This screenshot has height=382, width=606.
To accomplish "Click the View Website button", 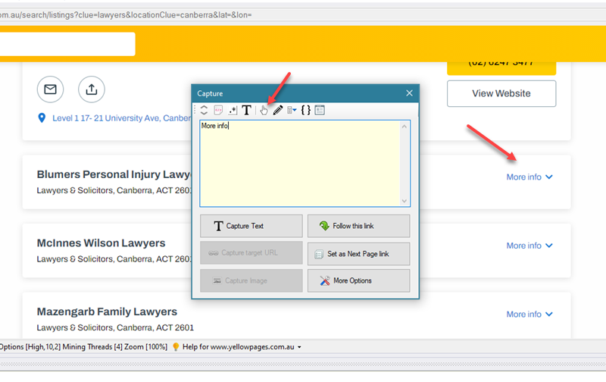I will pyautogui.click(x=501, y=93).
